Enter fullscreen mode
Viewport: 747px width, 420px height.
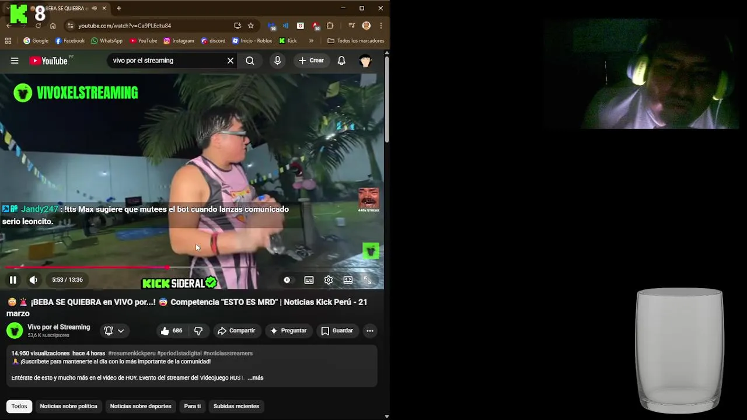coord(368,280)
